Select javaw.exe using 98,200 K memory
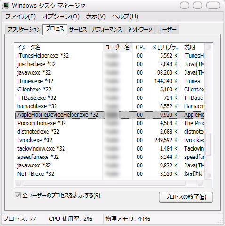Screen dimensions: 225x226 [109, 73]
